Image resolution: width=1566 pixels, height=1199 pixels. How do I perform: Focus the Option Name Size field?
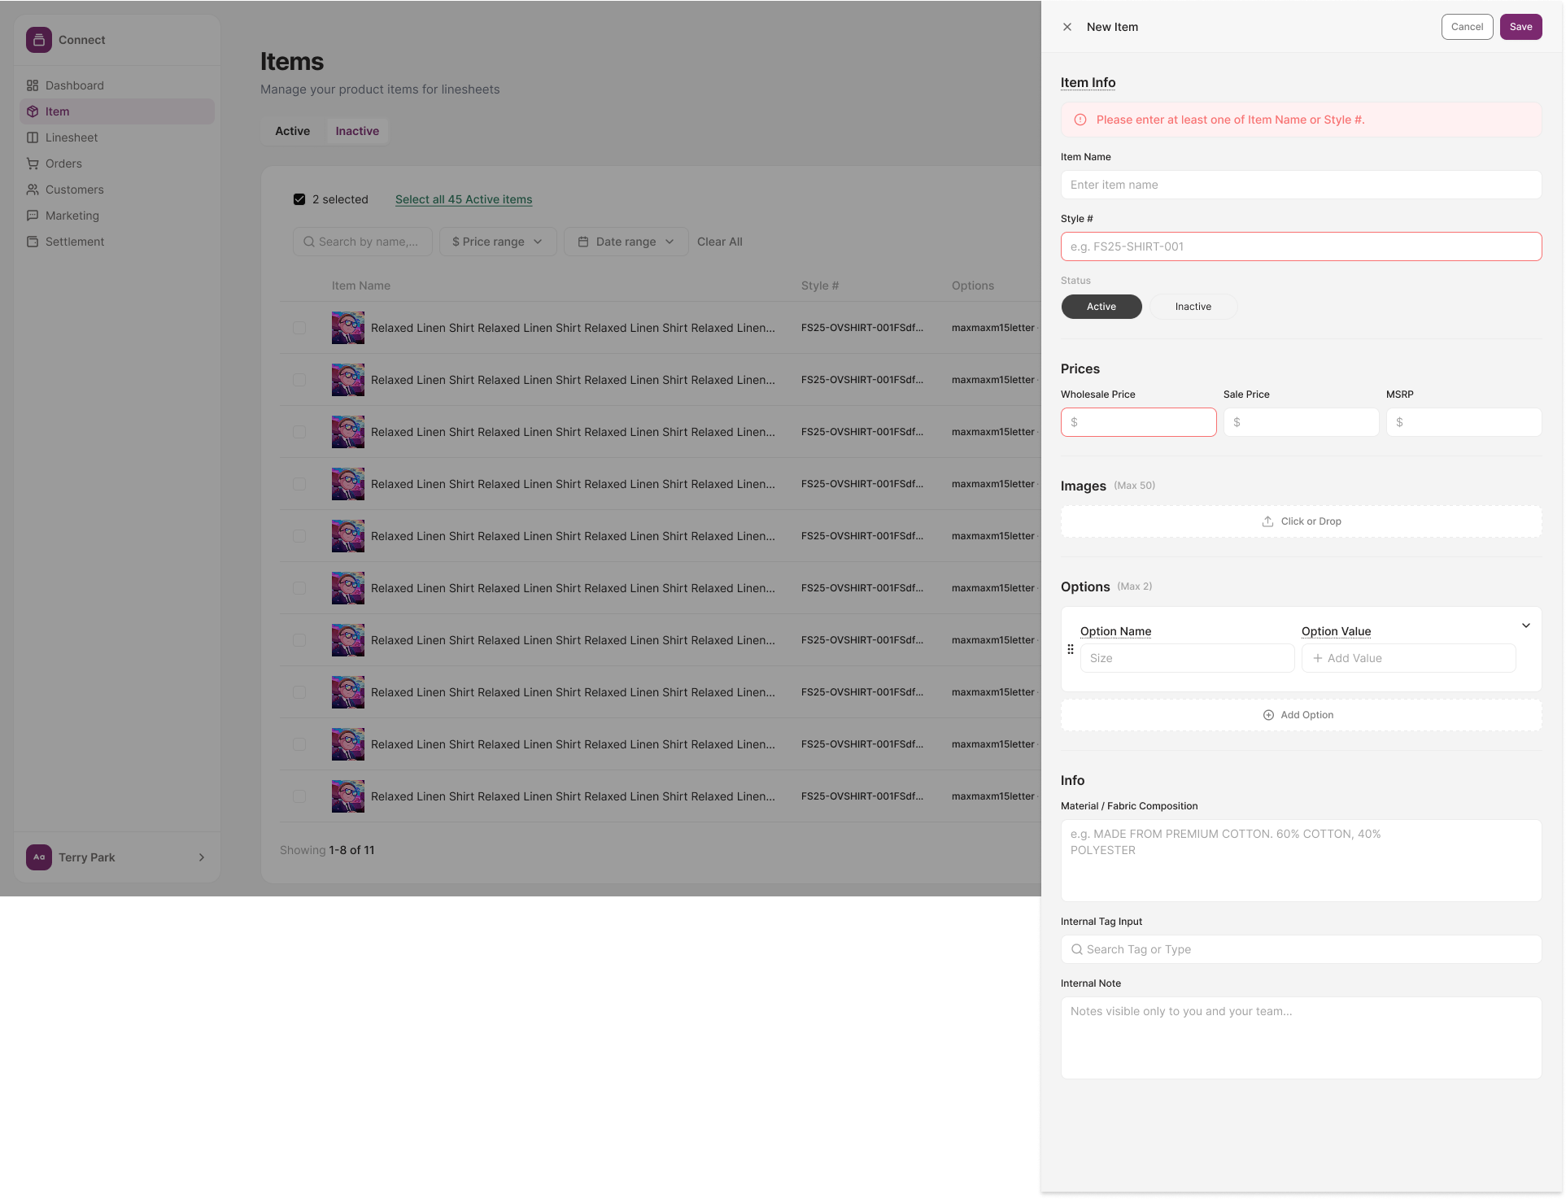pos(1187,658)
